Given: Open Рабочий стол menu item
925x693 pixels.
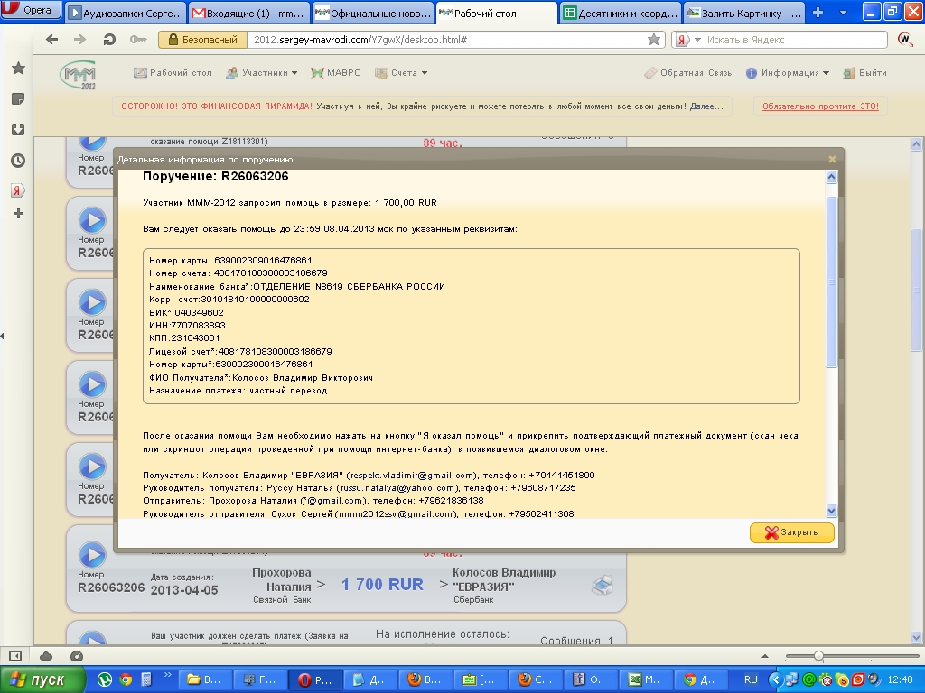Looking at the screenshot, I should [173, 73].
